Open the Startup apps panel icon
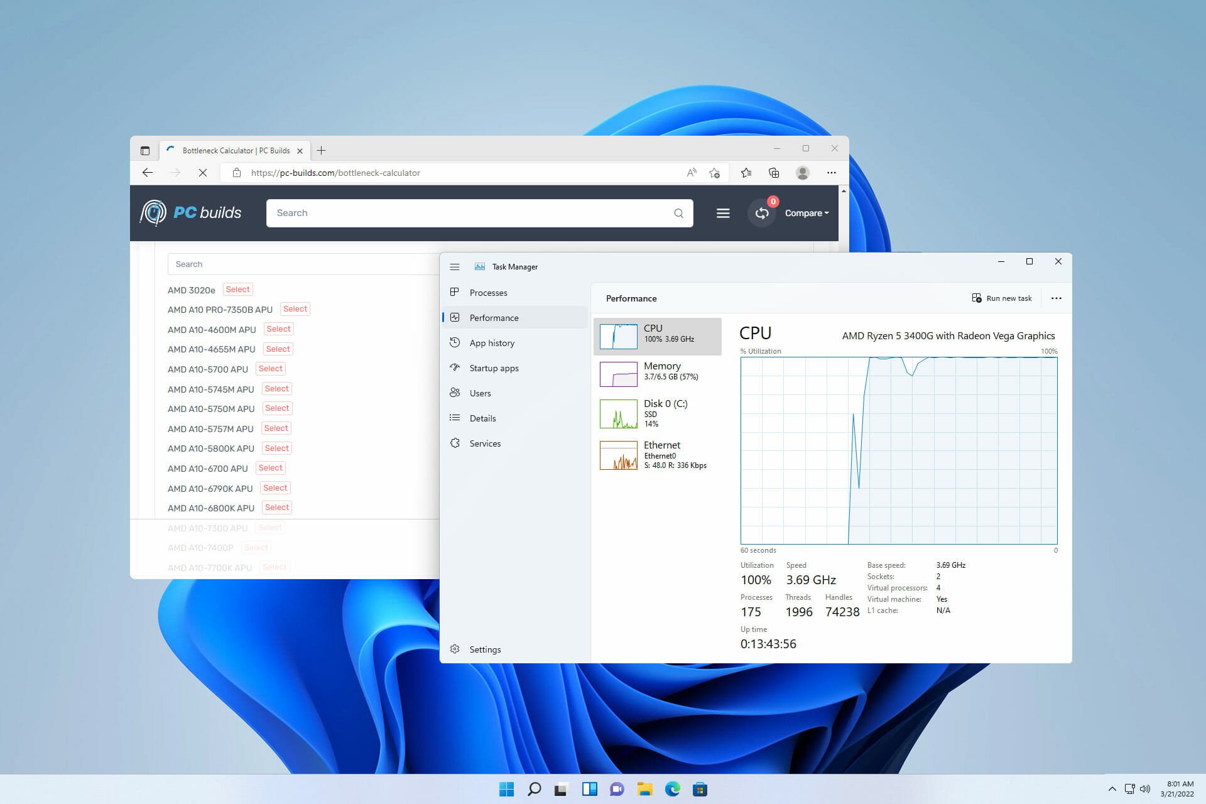Image resolution: width=1206 pixels, height=804 pixels. (455, 368)
